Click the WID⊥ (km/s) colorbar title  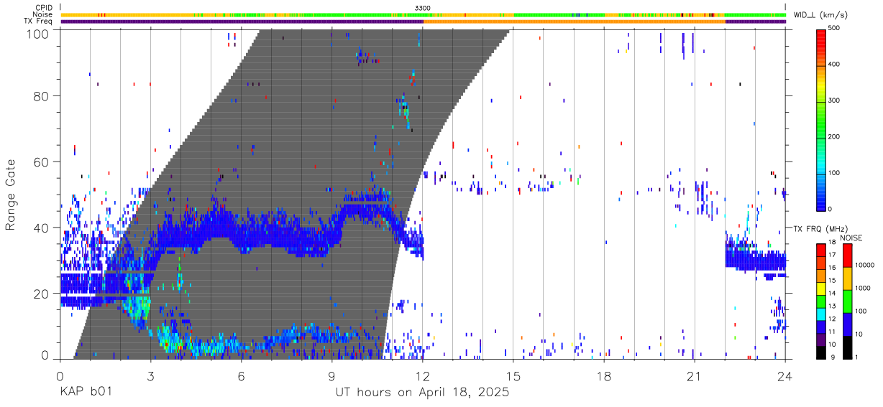point(821,14)
